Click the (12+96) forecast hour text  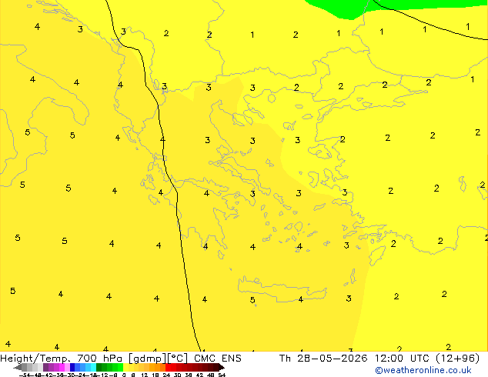(457, 359)
